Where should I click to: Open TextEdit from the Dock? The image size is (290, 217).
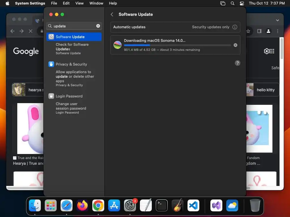146,205
